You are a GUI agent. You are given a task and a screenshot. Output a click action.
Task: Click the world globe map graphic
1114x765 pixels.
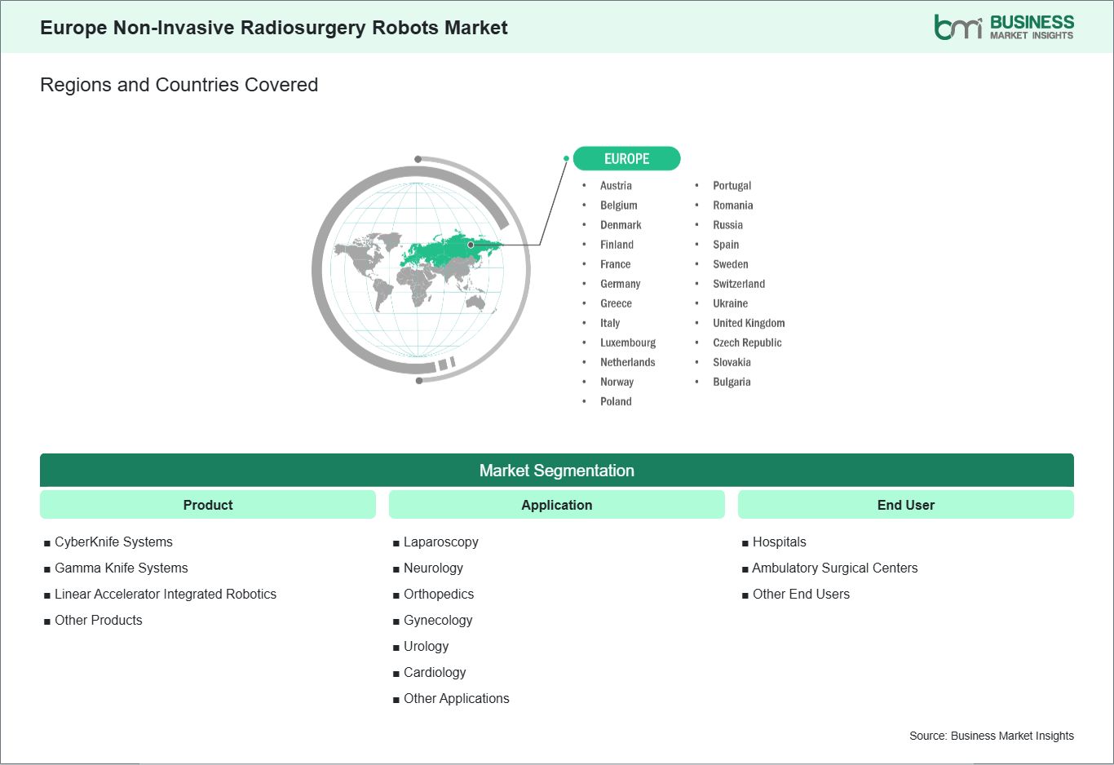coord(421,269)
